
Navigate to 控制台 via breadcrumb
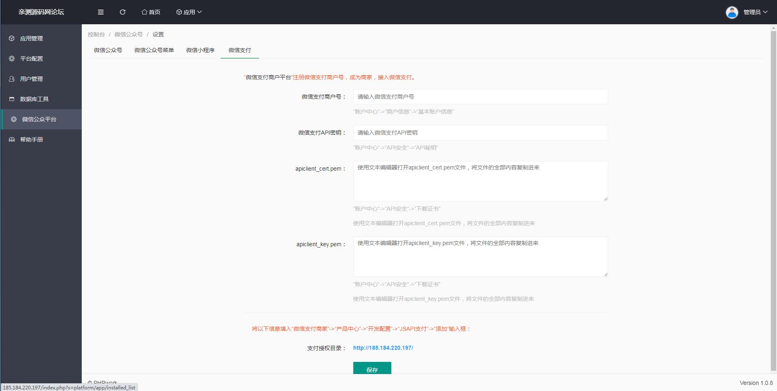(x=96, y=34)
